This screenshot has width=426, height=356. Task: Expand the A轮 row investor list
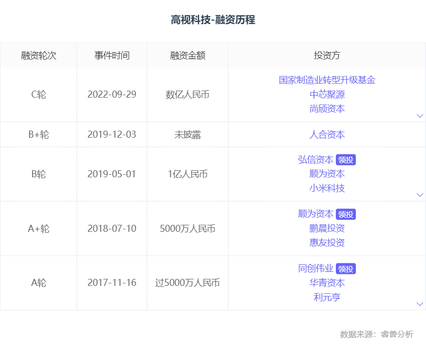click(420, 304)
